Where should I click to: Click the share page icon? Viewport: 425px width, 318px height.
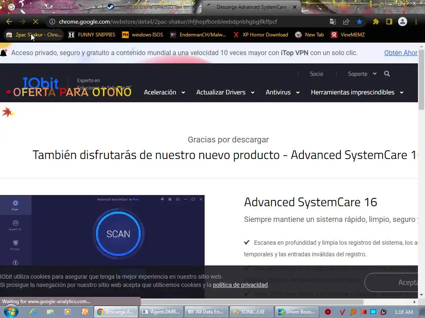coord(346,22)
